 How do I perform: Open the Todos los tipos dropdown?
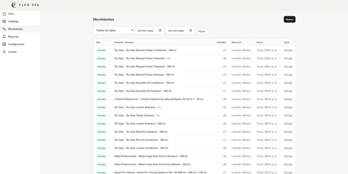[114, 30]
